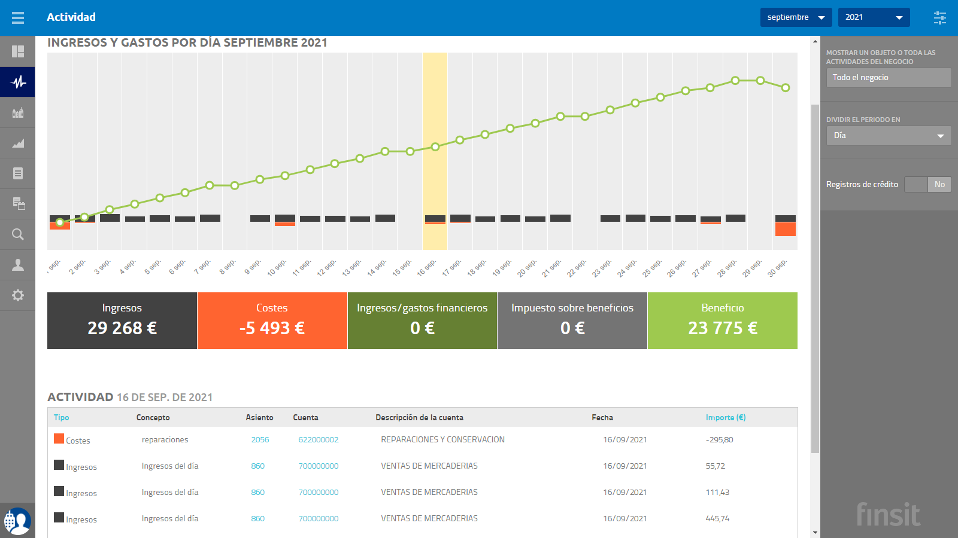Click the 16 sep highlighted chart column

[x=435, y=151]
